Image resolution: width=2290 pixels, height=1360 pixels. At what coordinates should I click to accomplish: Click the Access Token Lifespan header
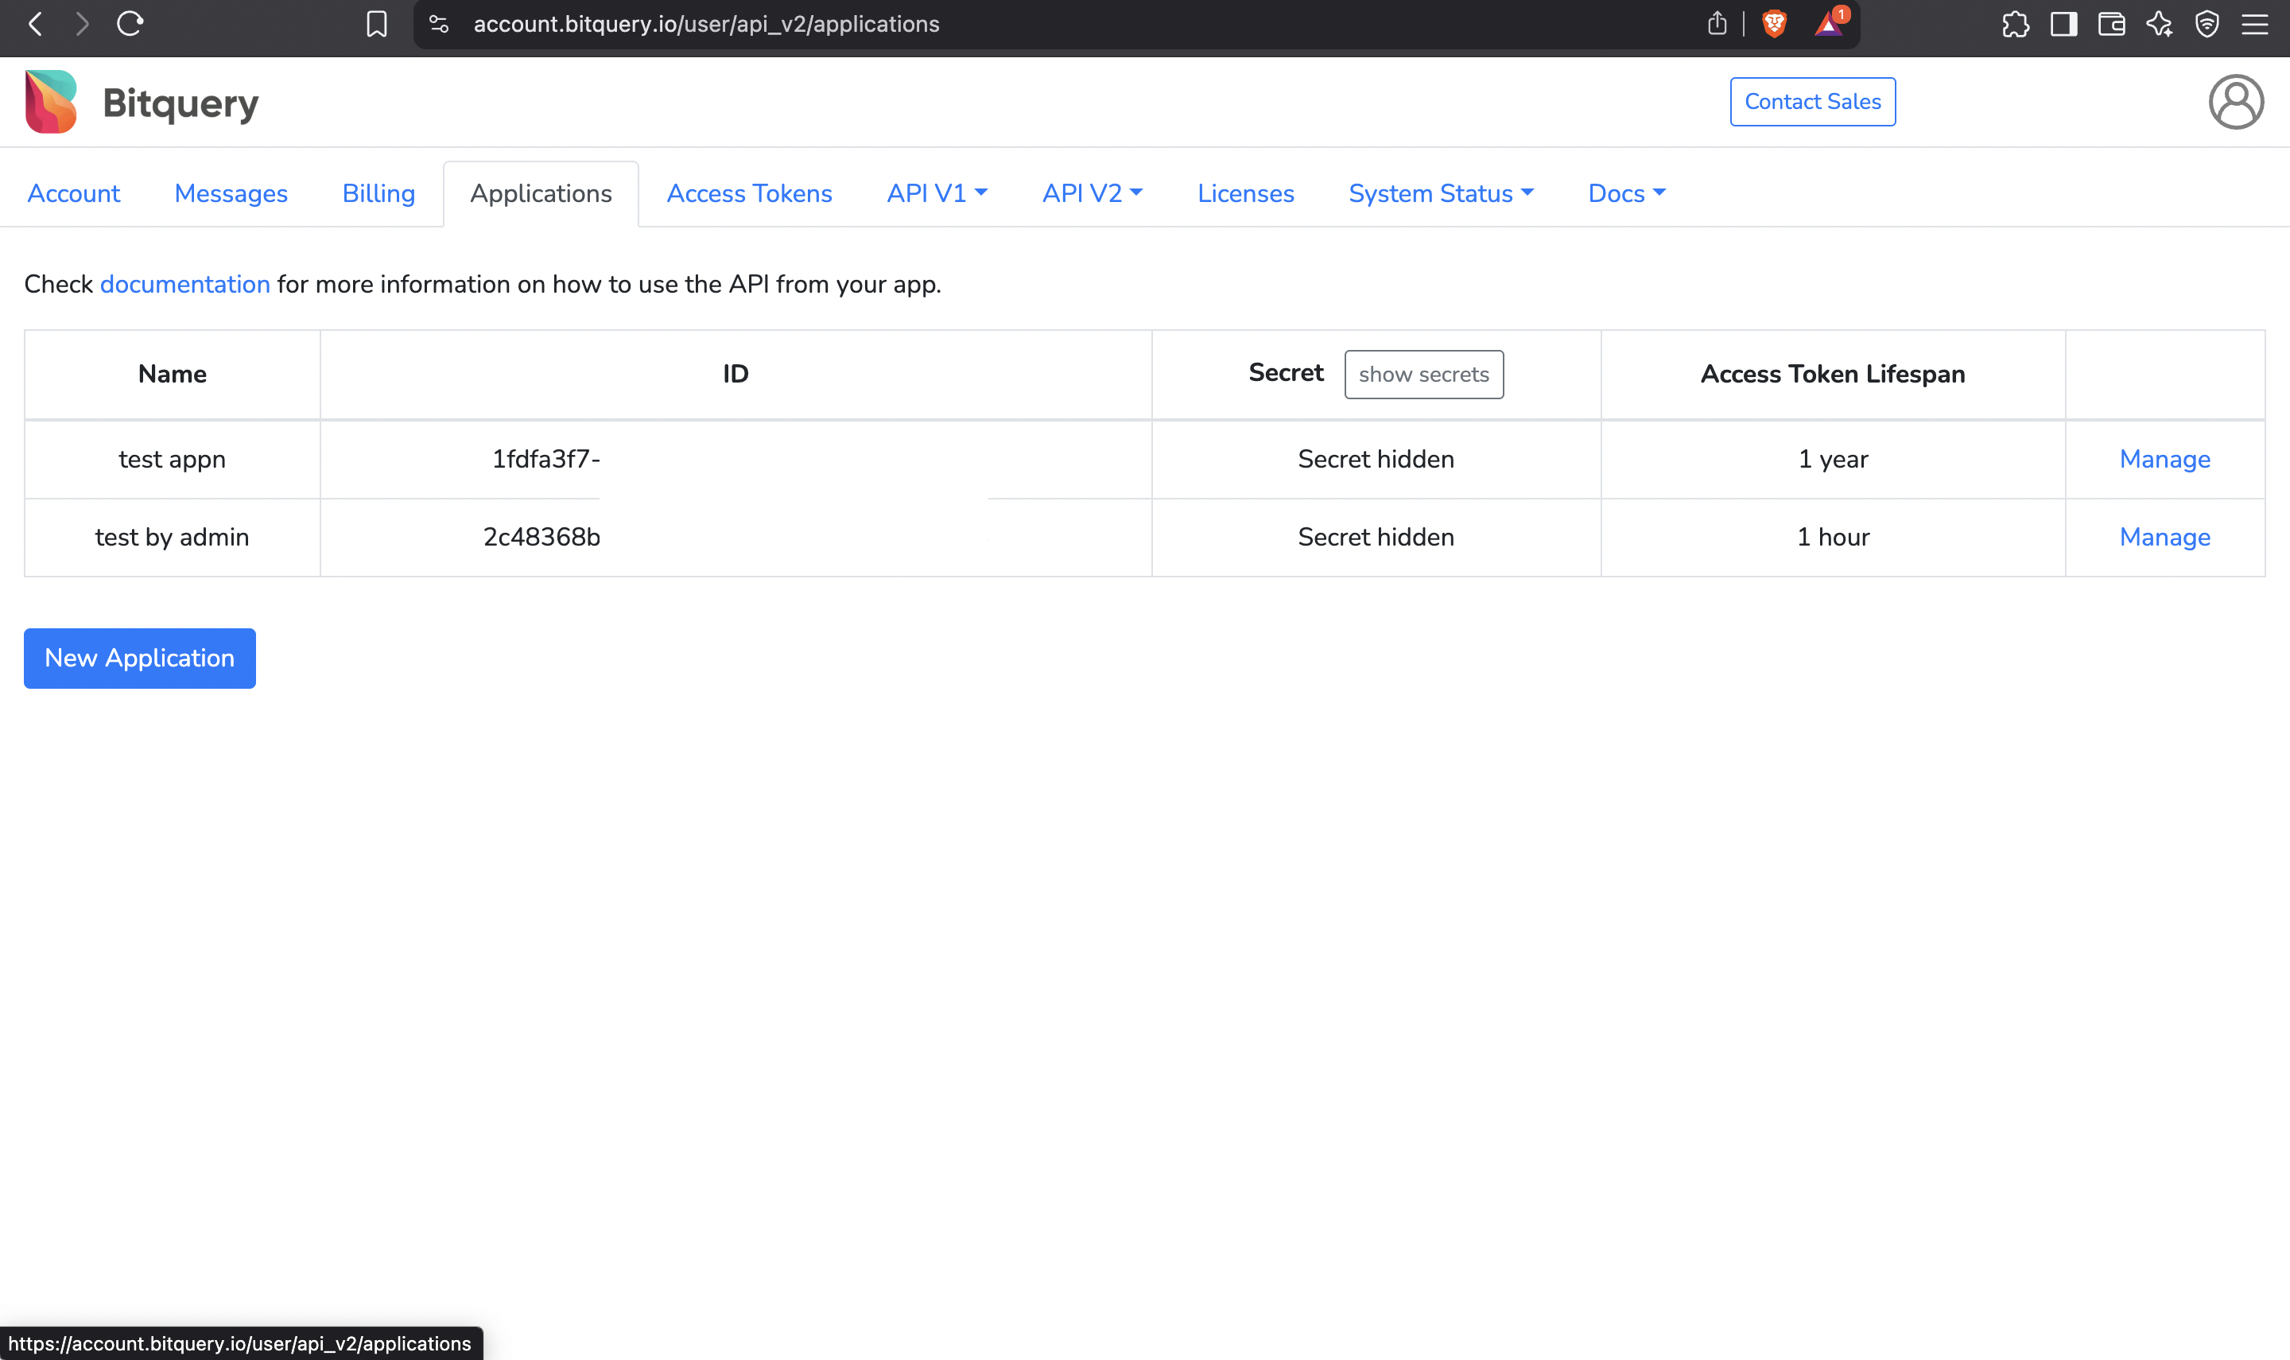click(1833, 374)
